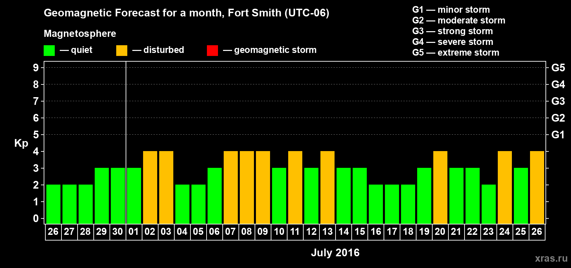
Task: Select the orange bar above date 07
Action: click(x=231, y=187)
